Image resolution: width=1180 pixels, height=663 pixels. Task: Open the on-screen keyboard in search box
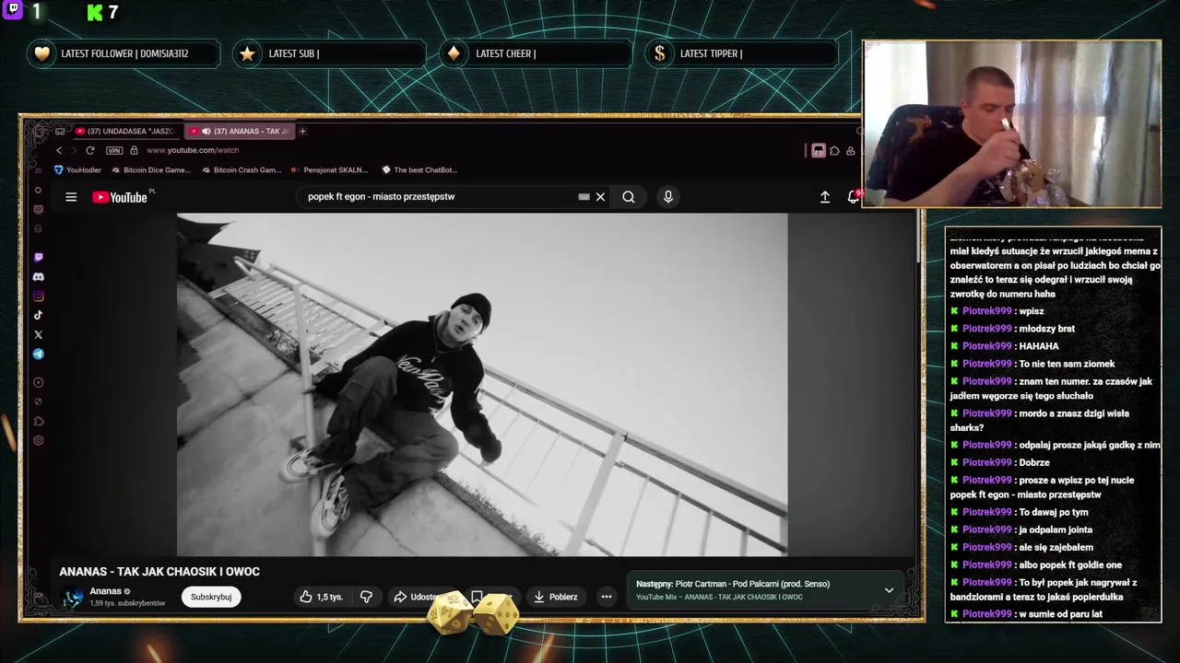click(x=584, y=196)
